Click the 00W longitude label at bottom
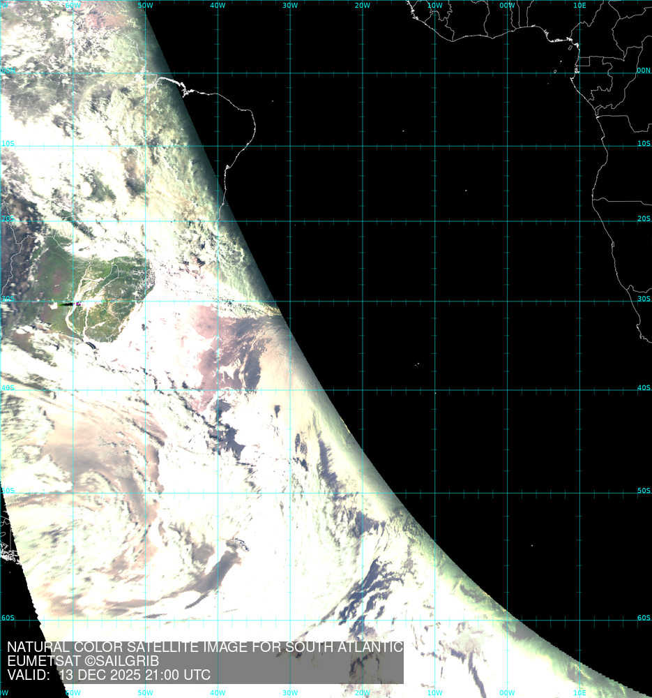The image size is (652, 698). click(x=507, y=692)
